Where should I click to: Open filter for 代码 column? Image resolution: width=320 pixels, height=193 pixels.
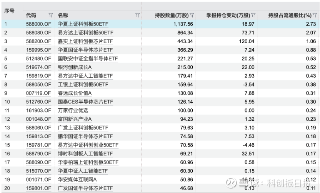click(51, 15)
